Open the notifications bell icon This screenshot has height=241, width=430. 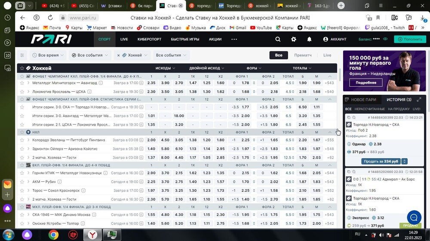[x=309, y=39]
